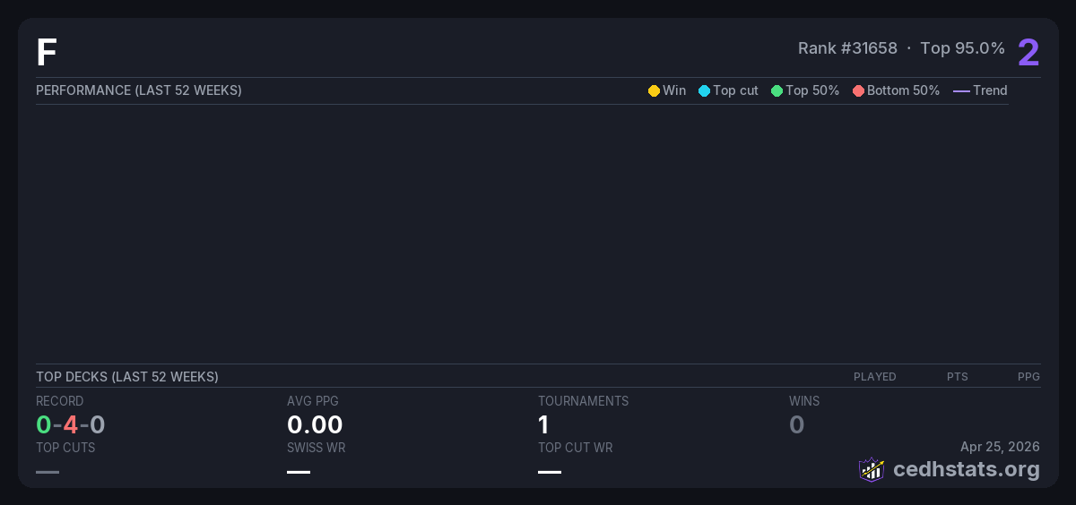Click the purple Trend line marker

960,90
